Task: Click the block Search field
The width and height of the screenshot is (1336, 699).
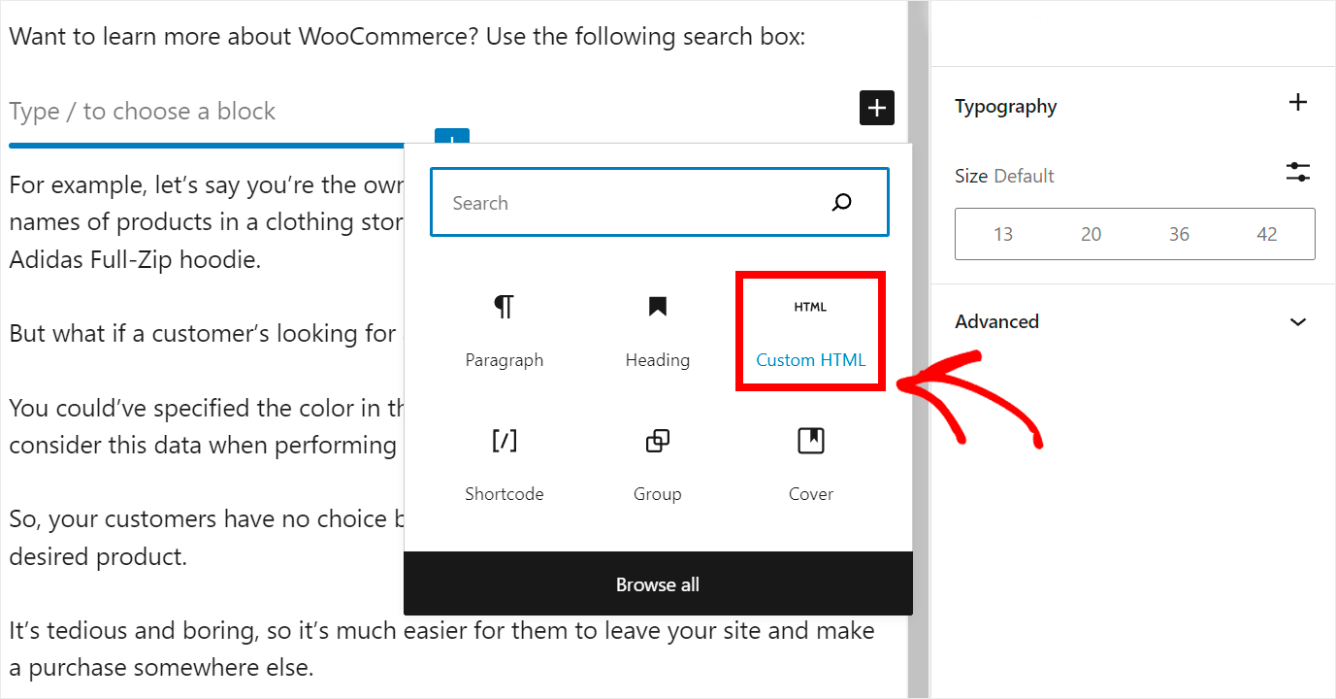Action: tap(660, 202)
